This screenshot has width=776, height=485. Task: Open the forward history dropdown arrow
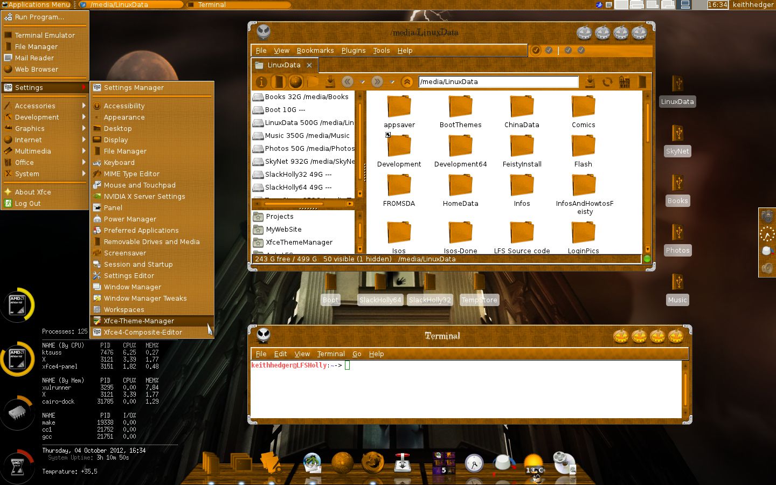392,82
